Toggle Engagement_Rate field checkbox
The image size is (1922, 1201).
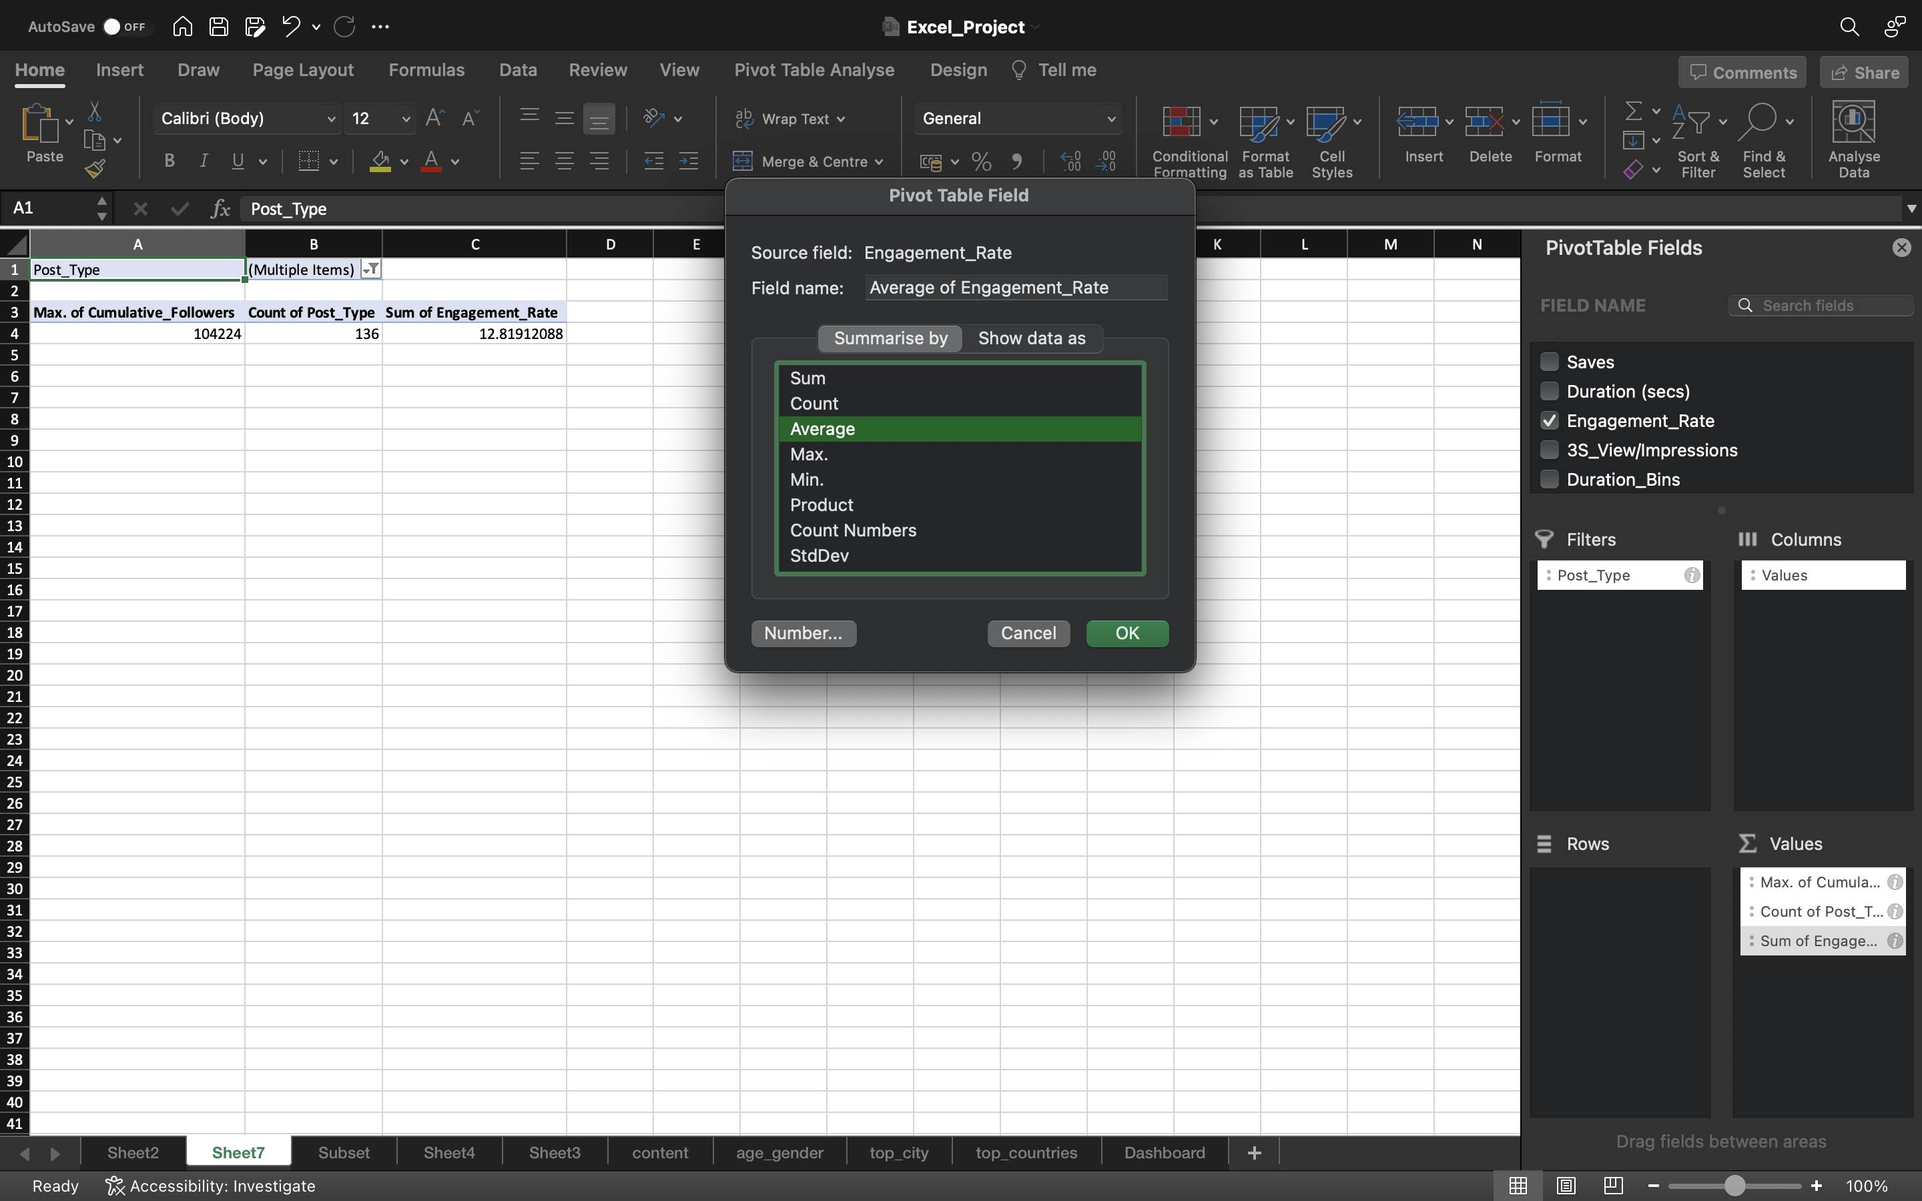point(1548,420)
